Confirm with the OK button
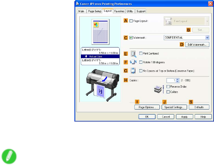The width and height of the screenshot is (214, 165). point(147,117)
